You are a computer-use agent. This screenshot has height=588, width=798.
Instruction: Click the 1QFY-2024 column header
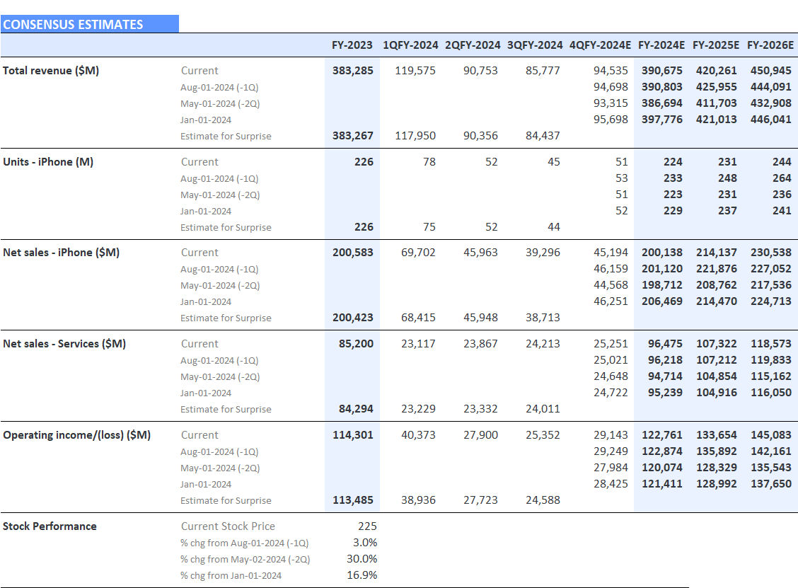(412, 45)
